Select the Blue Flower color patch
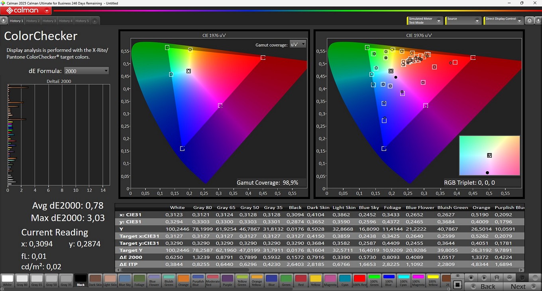The width and height of the screenshot is (542, 291). 154,279
